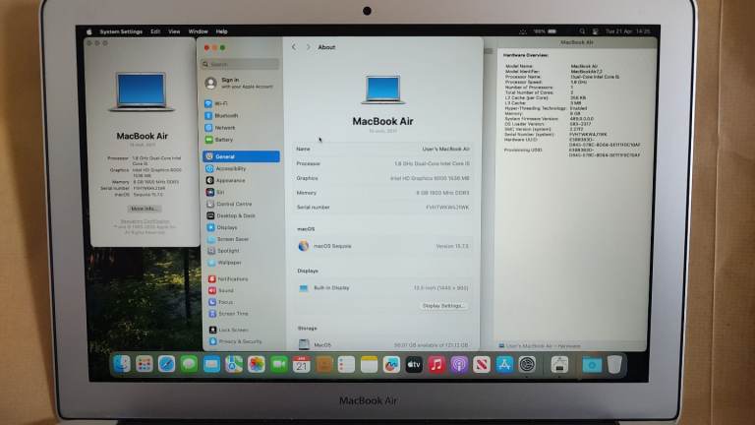Image resolution: width=755 pixels, height=425 pixels.
Task: Open Podcasts from the Dock
Action: click(459, 364)
